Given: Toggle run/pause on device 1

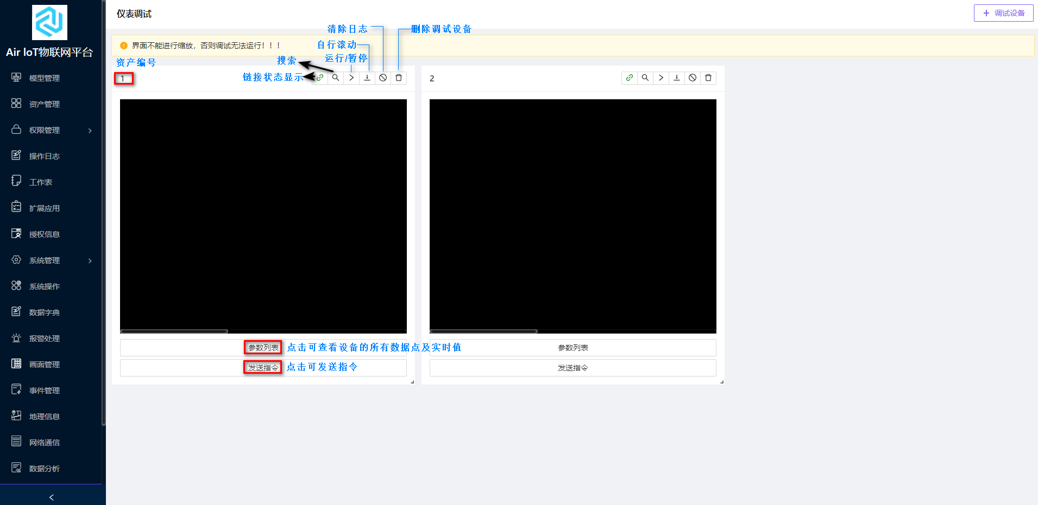Looking at the screenshot, I should (351, 78).
